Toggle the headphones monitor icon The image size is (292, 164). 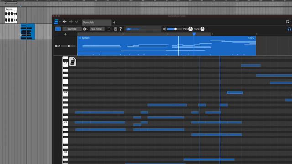(x=289, y=29)
